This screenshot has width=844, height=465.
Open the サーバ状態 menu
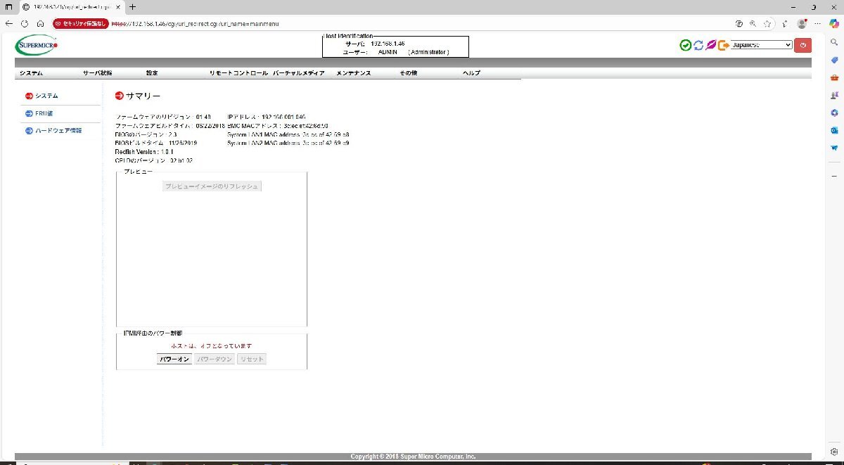click(x=98, y=73)
